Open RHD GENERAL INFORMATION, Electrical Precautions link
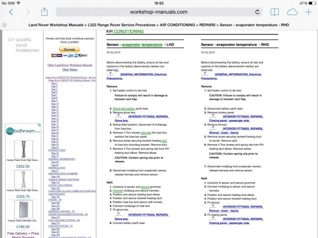The image size is (318, 238). [231, 76]
